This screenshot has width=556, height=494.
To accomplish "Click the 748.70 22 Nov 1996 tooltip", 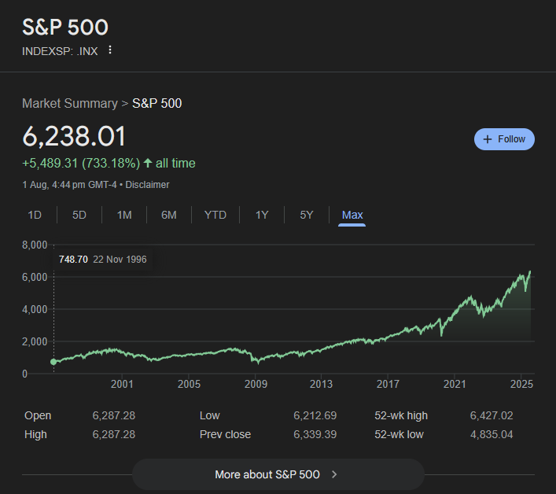I will [103, 260].
